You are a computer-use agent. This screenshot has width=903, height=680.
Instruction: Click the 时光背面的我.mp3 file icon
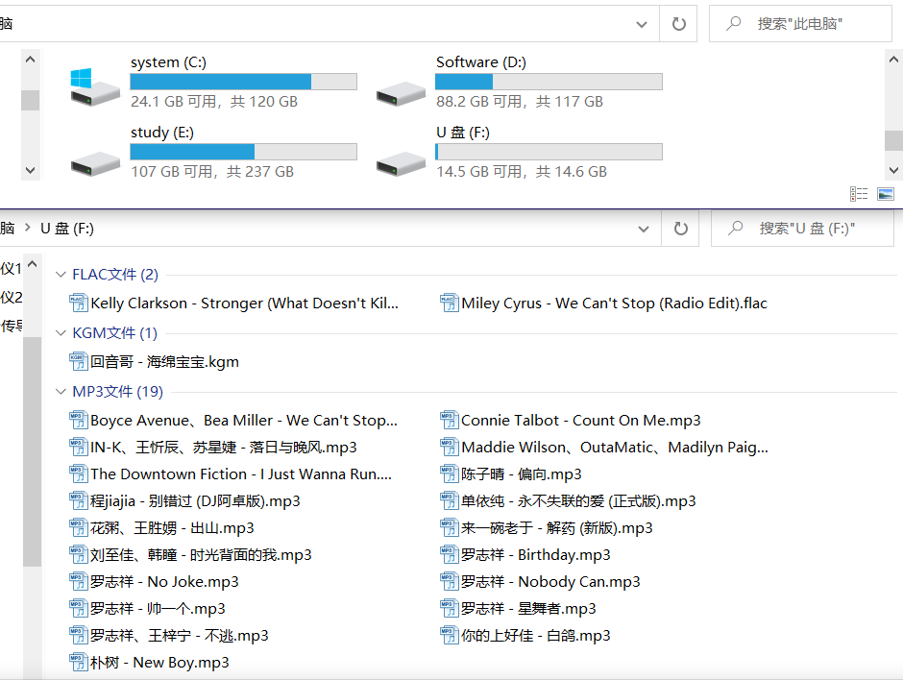[79, 554]
